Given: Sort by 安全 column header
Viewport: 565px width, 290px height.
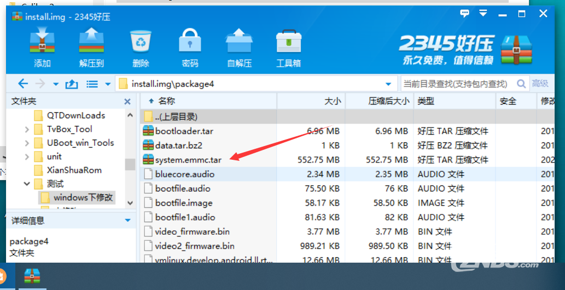Looking at the screenshot, I should (516, 101).
